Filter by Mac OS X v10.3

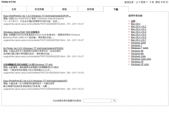[139, 29]
